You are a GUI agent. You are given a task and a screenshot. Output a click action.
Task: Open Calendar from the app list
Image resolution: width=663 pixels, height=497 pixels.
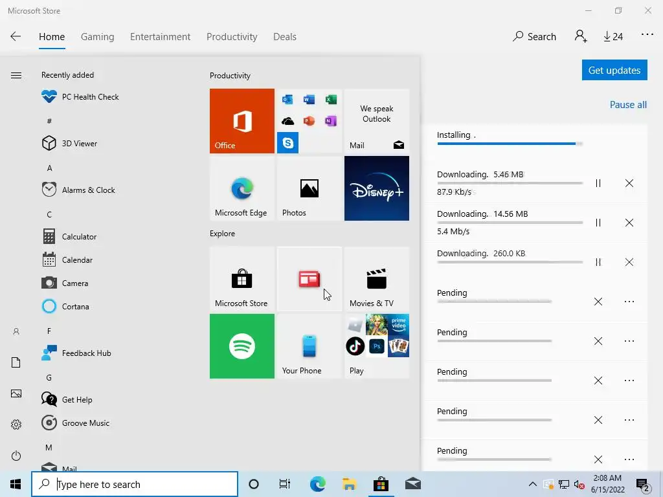[67, 260]
